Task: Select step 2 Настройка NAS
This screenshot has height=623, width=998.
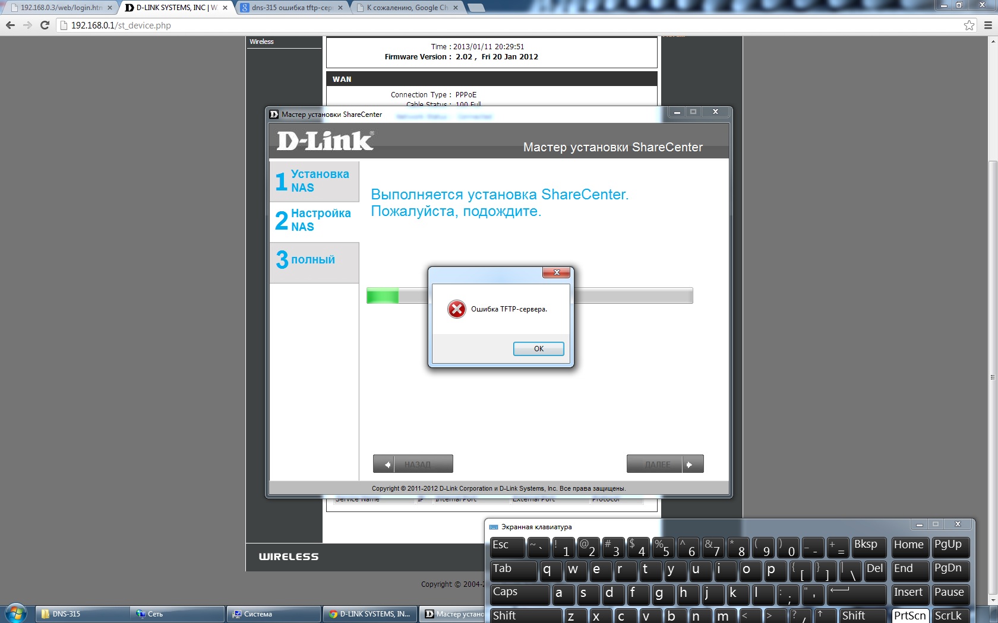Action: pos(314,221)
